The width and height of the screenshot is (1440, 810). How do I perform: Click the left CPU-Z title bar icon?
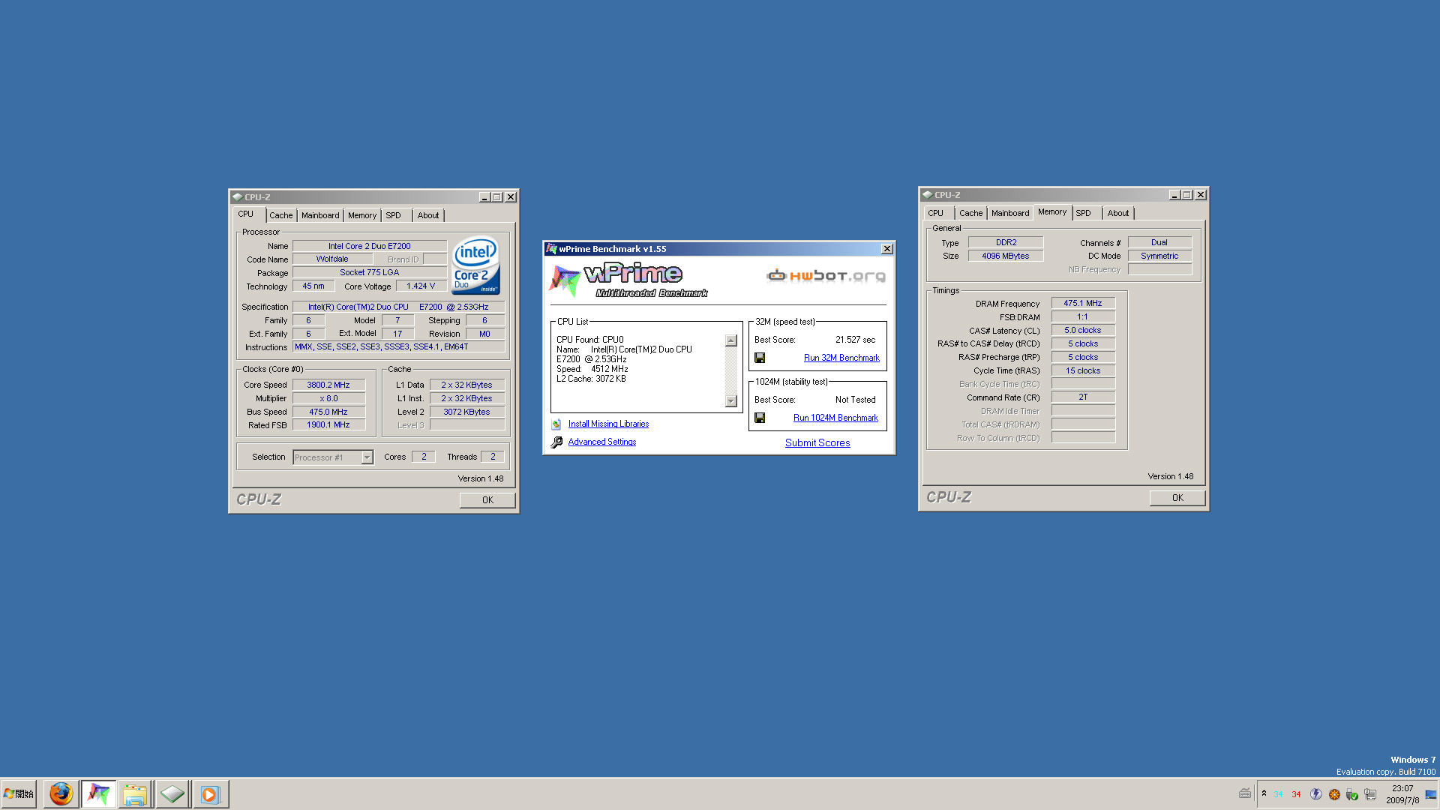(238, 197)
